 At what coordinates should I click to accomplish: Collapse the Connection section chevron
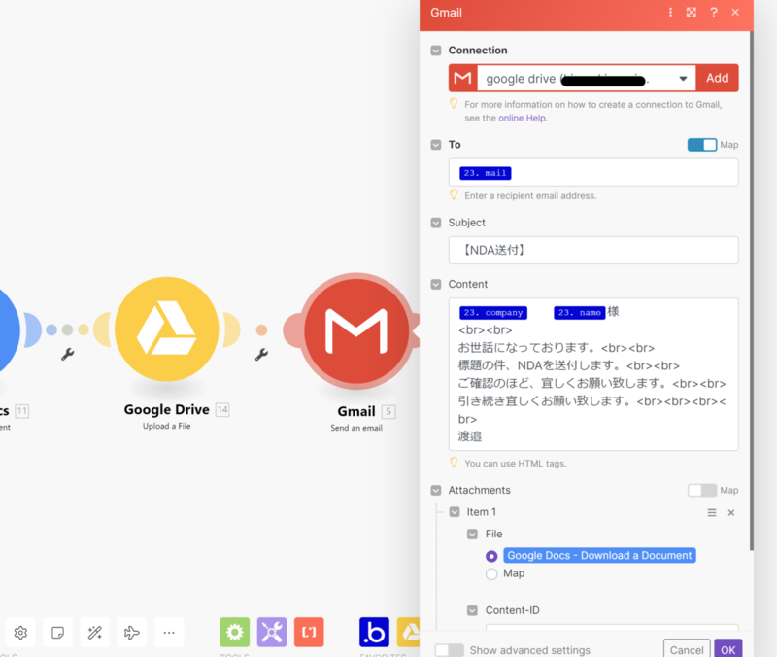tap(436, 51)
